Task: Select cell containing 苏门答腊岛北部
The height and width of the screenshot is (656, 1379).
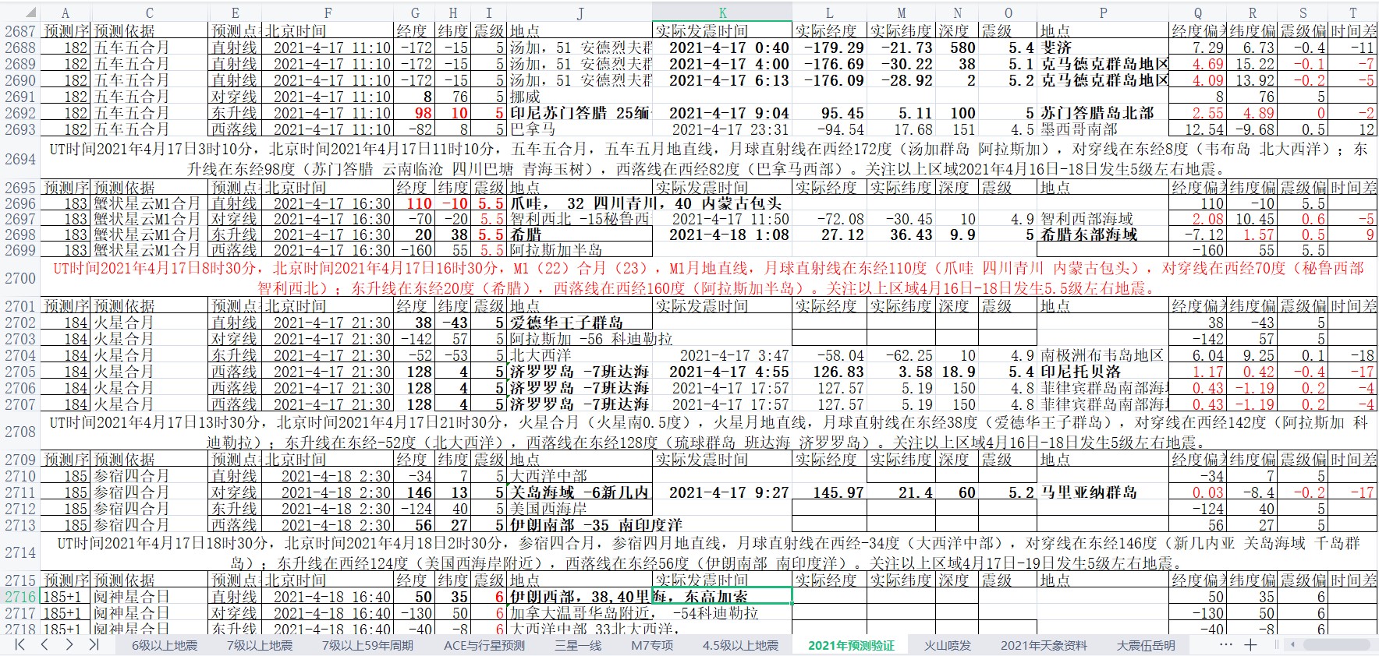Action: 1104,113
